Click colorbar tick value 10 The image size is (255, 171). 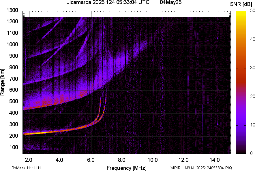pyautogui.click(x=253, y=125)
